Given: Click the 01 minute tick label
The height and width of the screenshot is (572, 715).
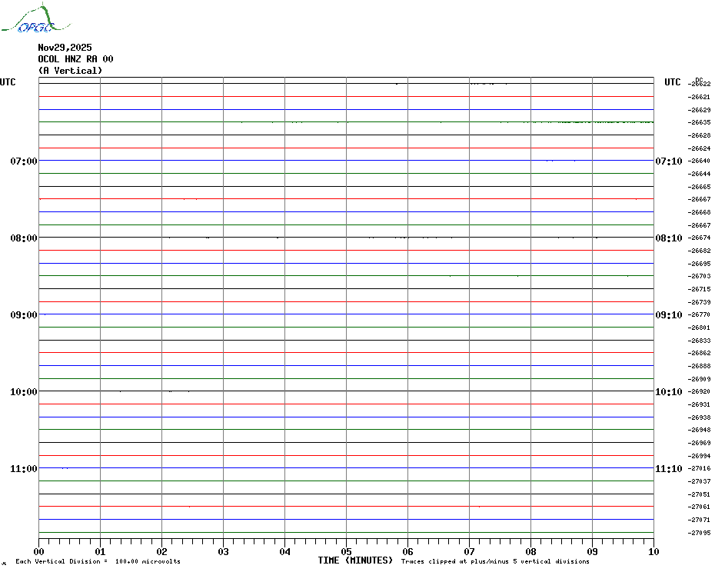Looking at the screenshot, I should point(100,552).
